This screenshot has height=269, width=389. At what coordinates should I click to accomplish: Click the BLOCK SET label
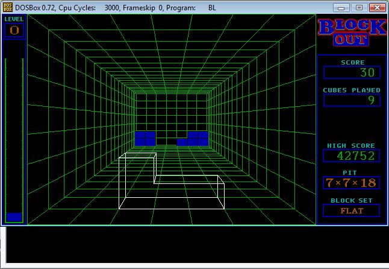coord(352,200)
